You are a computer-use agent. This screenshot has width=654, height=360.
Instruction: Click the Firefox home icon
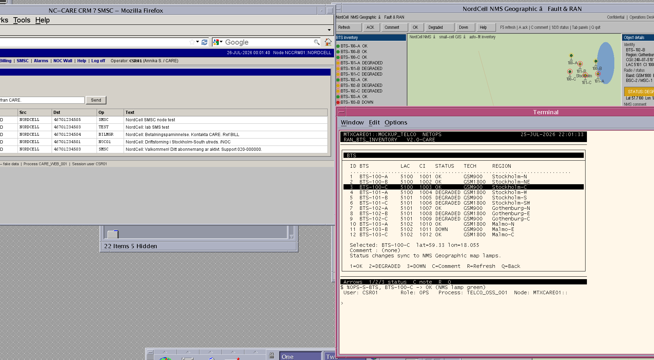(x=328, y=42)
